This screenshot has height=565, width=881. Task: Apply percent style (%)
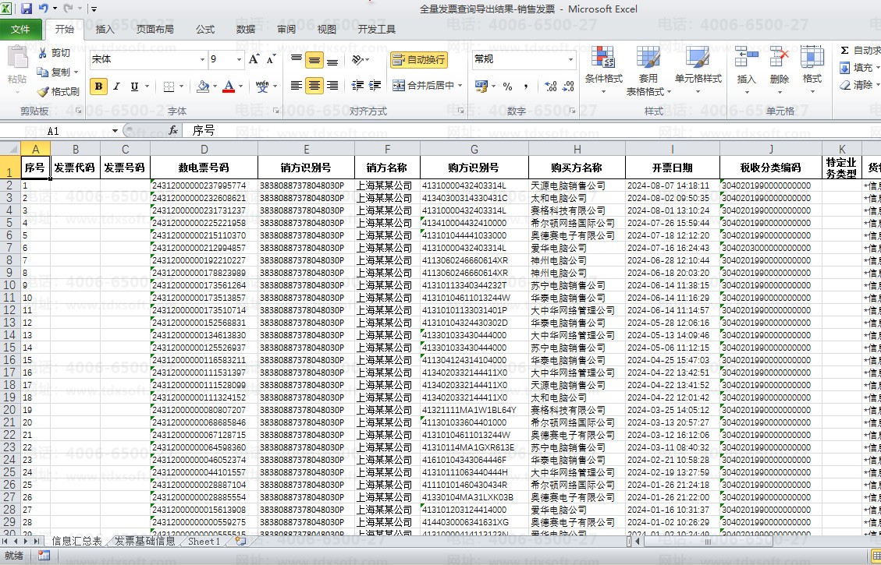click(507, 87)
